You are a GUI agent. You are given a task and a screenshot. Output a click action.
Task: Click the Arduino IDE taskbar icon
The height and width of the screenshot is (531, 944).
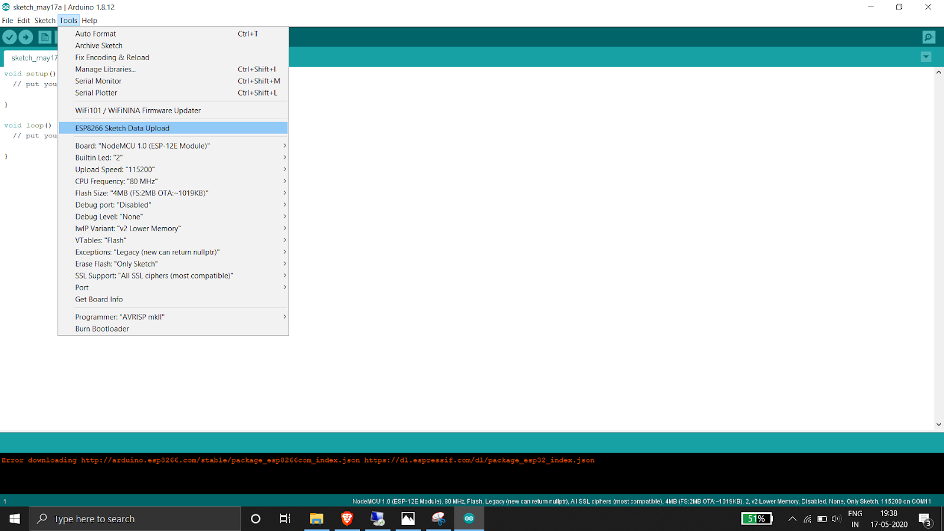469,519
